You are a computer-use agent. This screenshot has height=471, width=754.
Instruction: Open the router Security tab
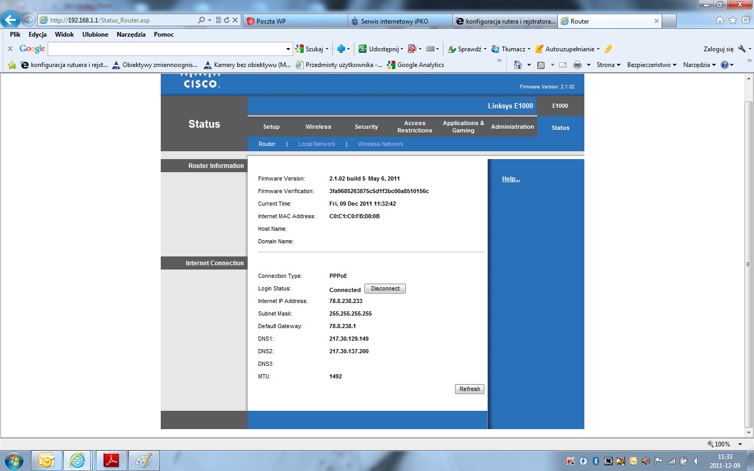[x=366, y=127]
